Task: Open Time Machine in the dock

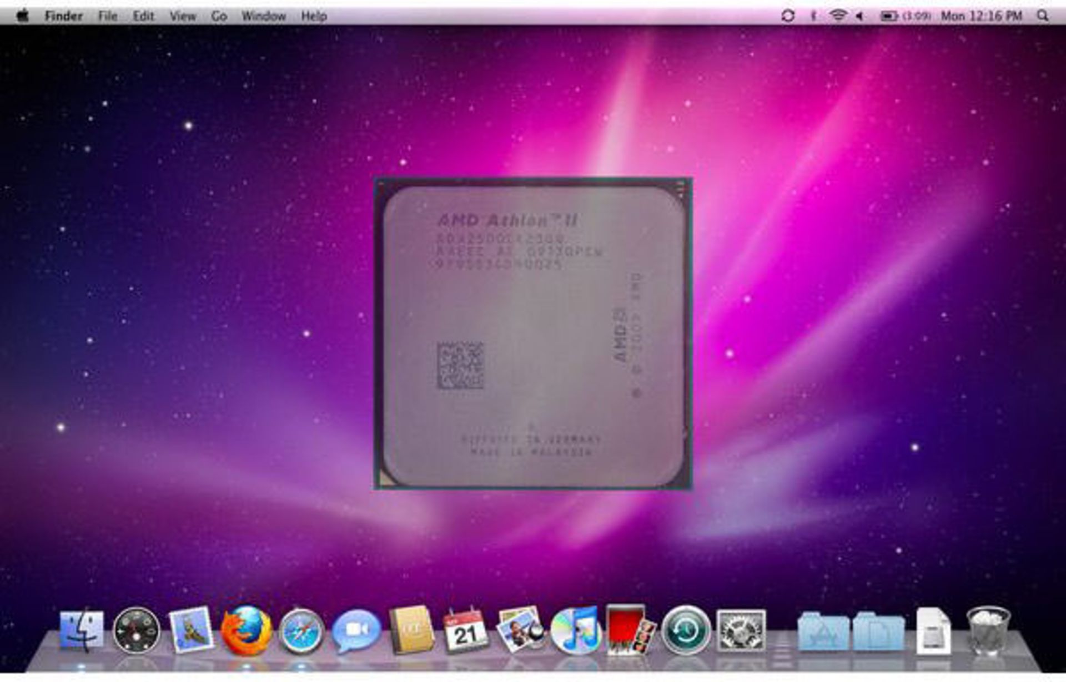Action: 686,630
